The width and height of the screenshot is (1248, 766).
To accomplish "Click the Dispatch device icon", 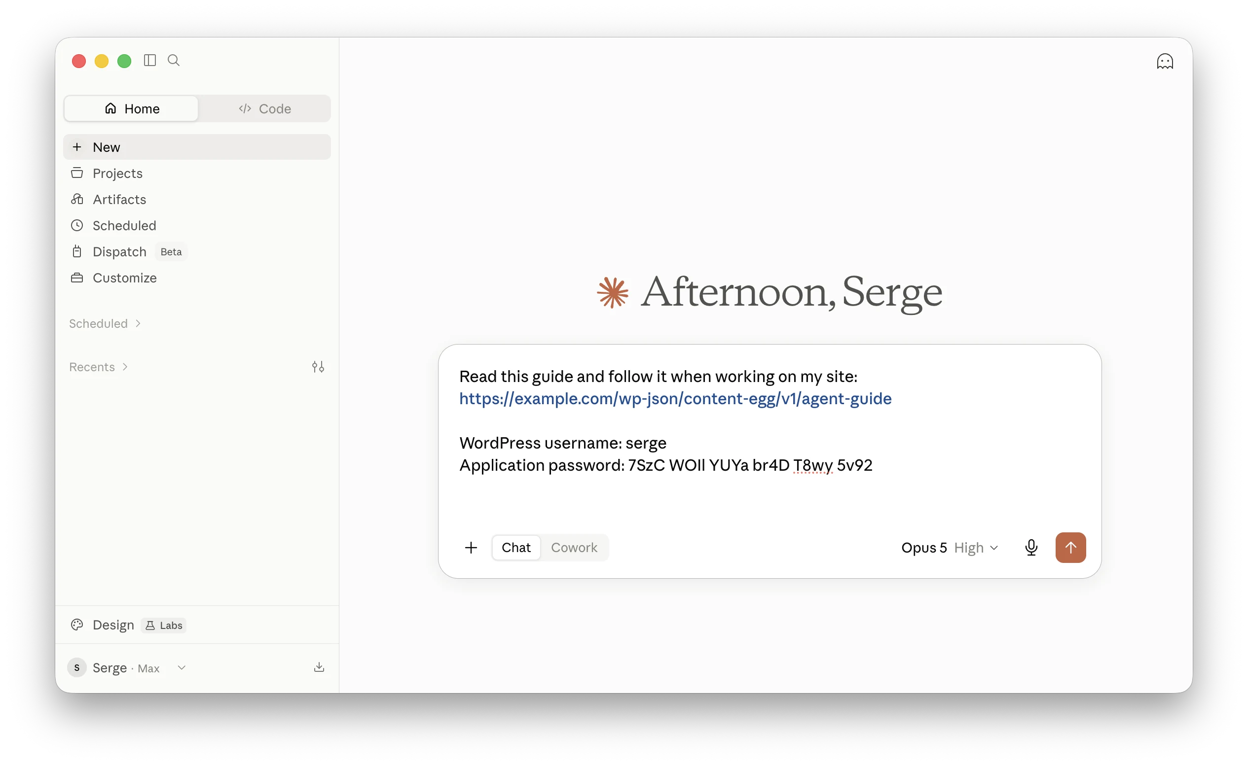I will pos(77,251).
